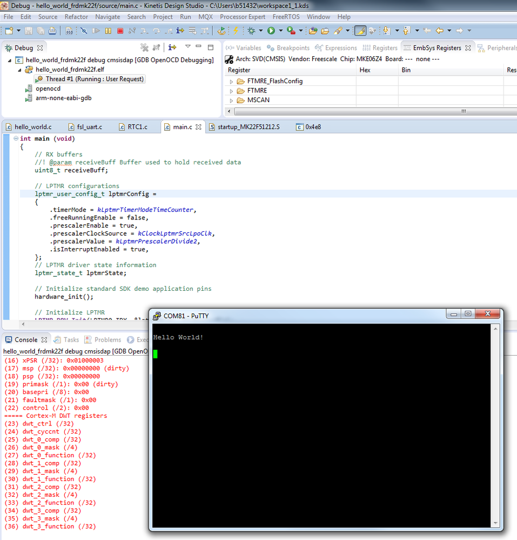Select Thread #1 (Running : User Request)
This screenshot has width=517, height=540.
pos(90,79)
